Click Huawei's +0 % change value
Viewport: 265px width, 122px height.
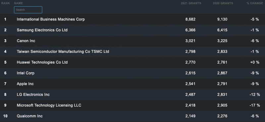coord(255,62)
